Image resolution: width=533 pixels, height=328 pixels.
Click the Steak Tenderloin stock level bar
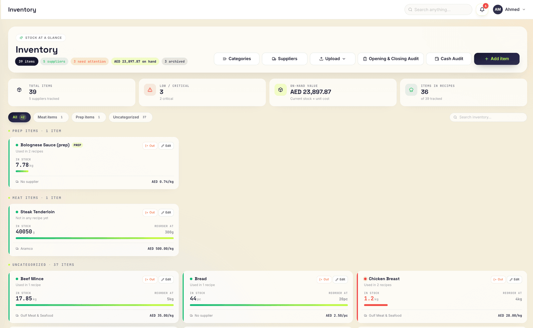pyautogui.click(x=95, y=238)
